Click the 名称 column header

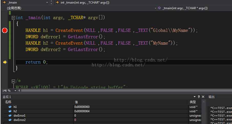tap(8, 102)
